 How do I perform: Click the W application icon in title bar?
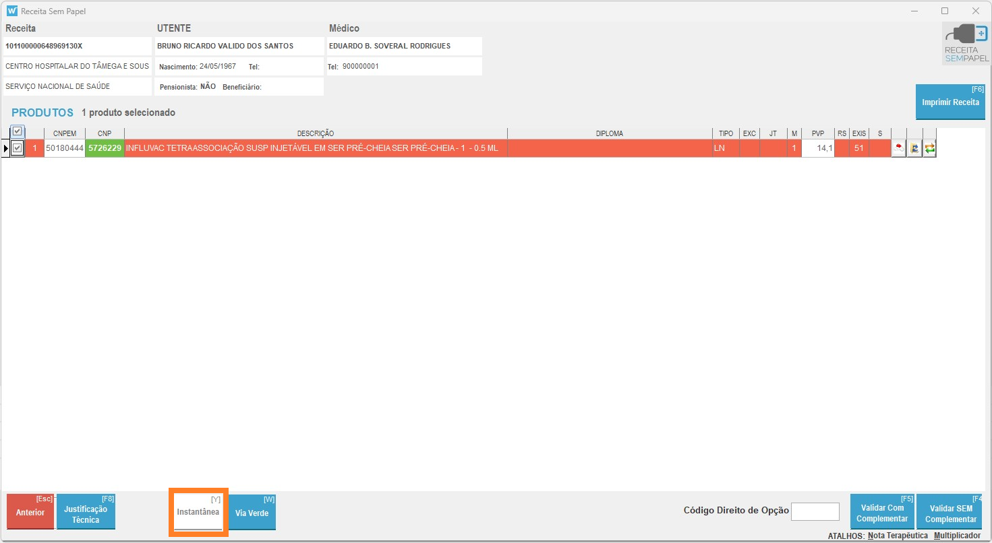(11, 11)
